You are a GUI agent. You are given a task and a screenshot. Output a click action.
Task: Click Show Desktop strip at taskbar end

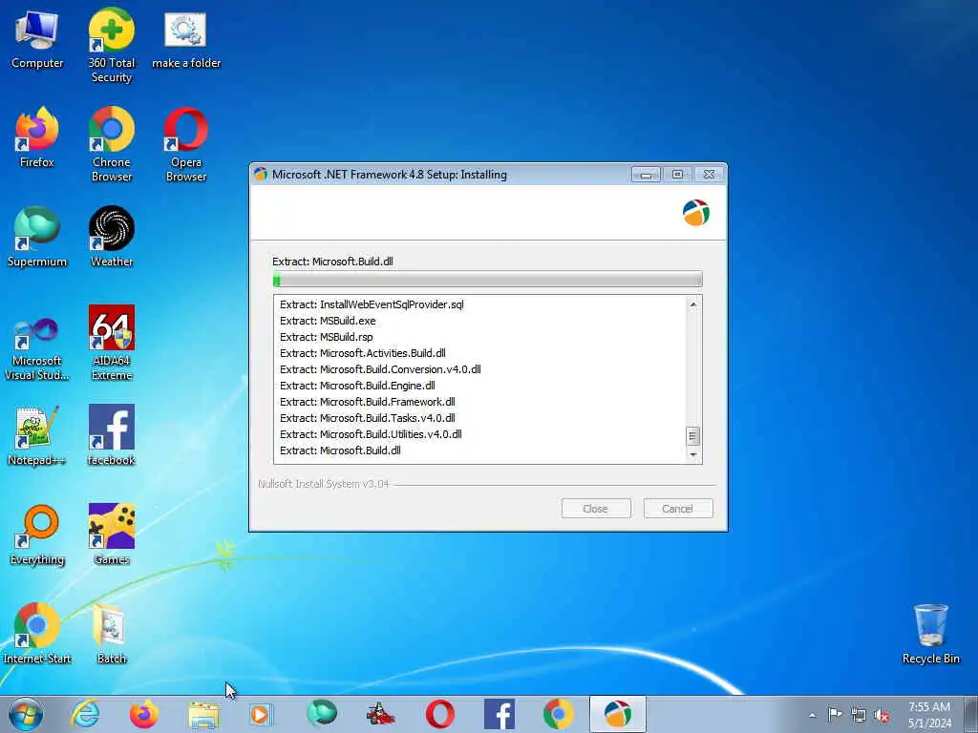970,714
